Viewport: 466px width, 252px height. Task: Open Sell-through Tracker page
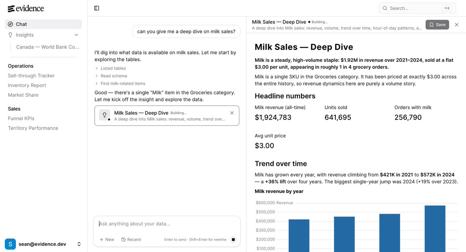[x=31, y=76]
